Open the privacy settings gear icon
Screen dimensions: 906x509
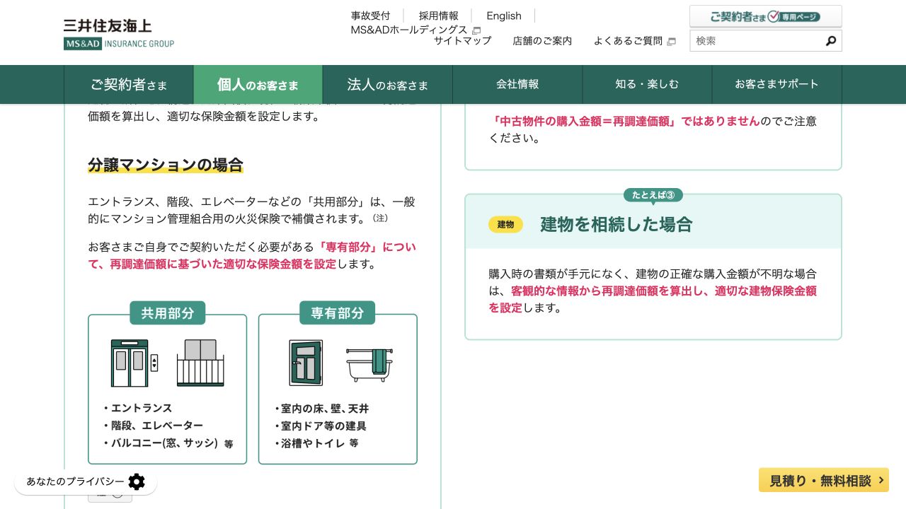pyautogui.click(x=137, y=481)
